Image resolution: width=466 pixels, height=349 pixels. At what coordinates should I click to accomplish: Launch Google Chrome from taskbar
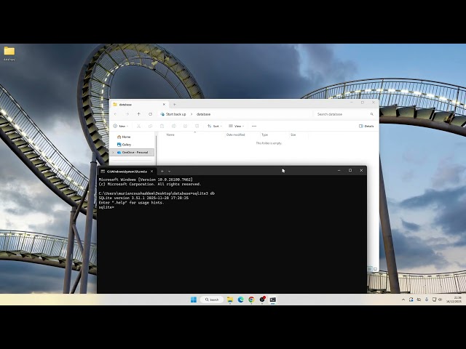point(251,300)
